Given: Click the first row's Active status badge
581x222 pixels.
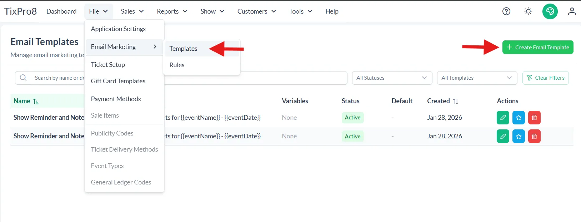Looking at the screenshot, I should (353, 118).
